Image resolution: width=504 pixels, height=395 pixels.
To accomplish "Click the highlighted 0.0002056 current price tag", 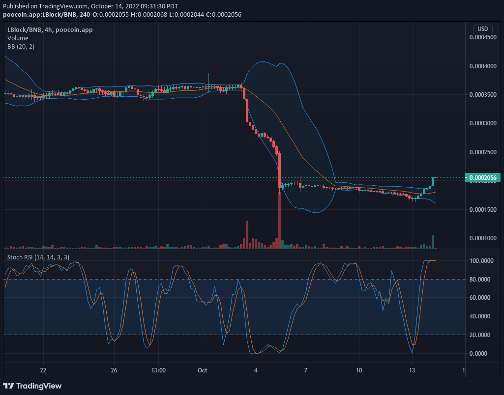I will (482, 177).
